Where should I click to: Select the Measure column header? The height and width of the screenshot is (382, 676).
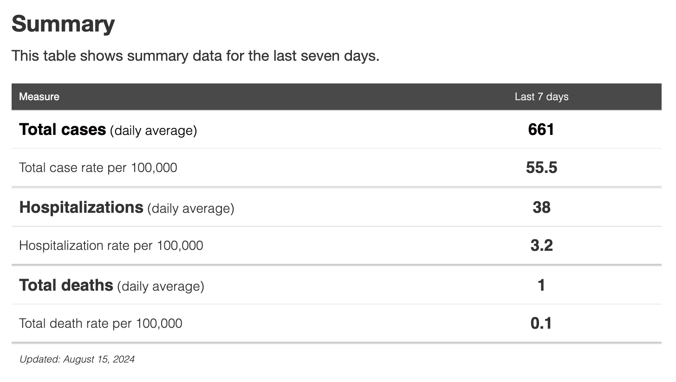point(39,97)
